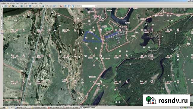Viewport: 193px width, 109px height.
Task: Switch to the Opera taskbar window button
Action: 55,108
